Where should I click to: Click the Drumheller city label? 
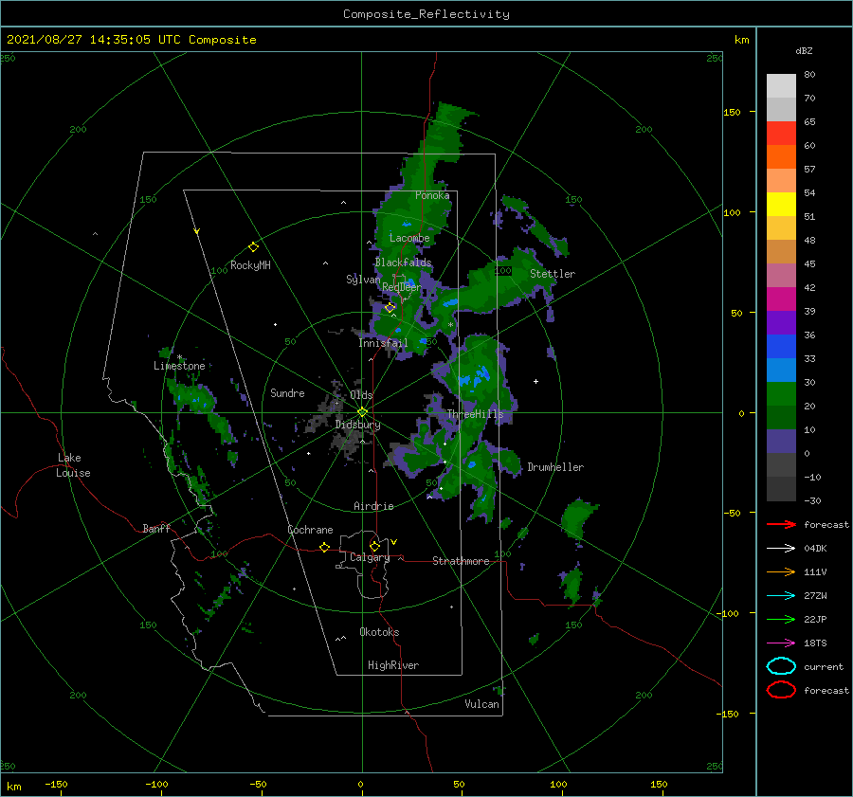(555, 467)
